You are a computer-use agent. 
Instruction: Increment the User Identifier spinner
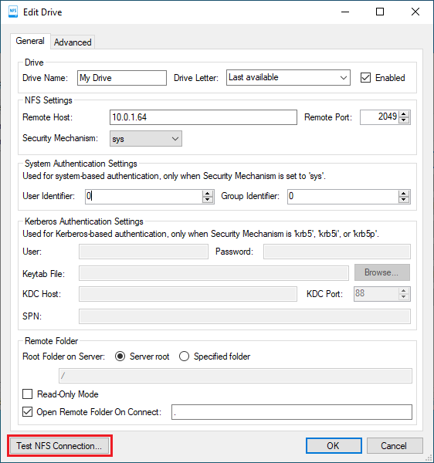click(x=208, y=194)
